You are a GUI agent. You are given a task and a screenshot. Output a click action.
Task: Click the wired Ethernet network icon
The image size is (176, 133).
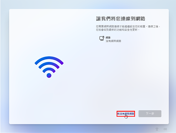tap(102, 38)
